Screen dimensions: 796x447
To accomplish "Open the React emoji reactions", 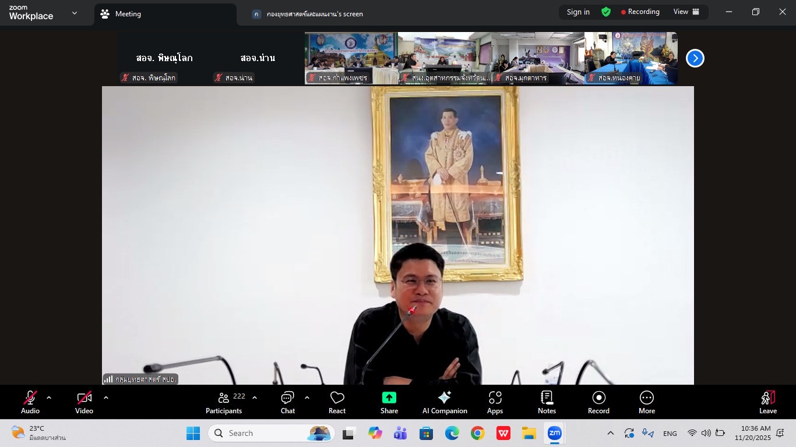I will [337, 402].
